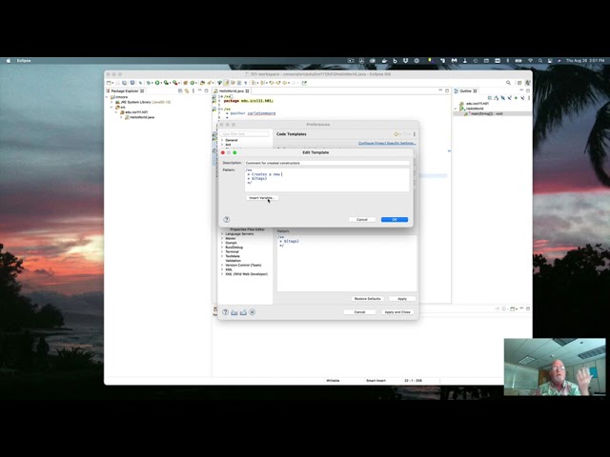
Task: Click the template Description text field
Action: [327, 163]
